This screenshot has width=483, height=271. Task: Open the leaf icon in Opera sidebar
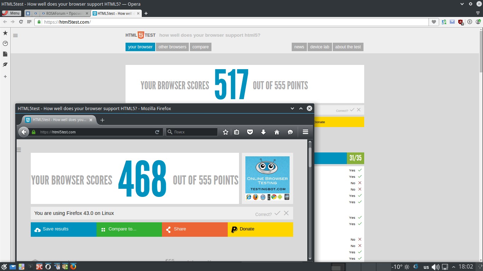(5, 65)
